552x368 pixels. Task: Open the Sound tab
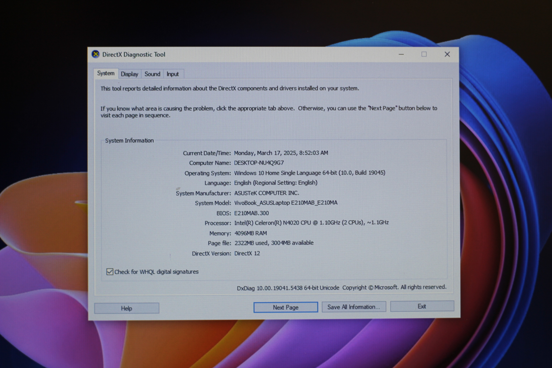[152, 74]
